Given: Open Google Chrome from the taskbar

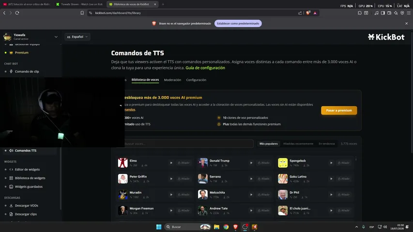Looking at the screenshot, I should tap(226, 227).
